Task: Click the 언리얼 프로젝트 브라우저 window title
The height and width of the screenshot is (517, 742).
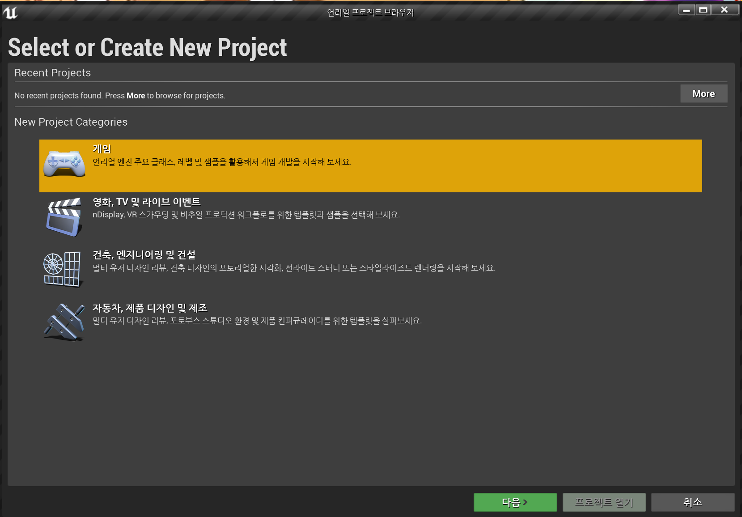Action: 371,13
